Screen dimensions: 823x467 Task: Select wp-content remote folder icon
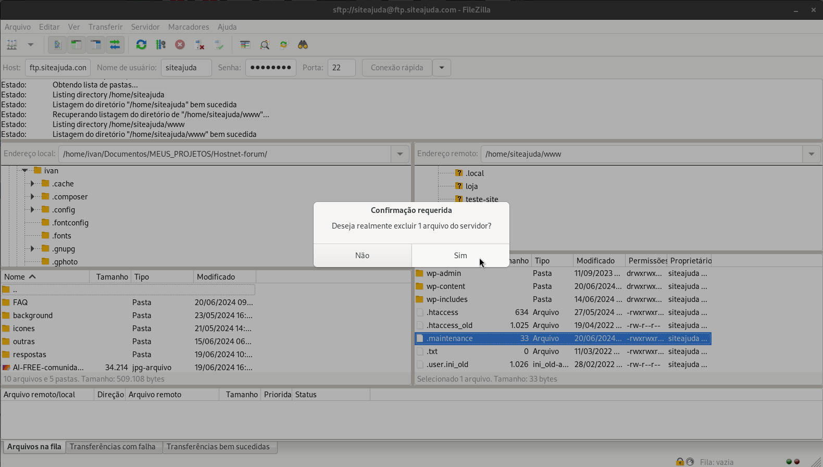click(x=420, y=286)
